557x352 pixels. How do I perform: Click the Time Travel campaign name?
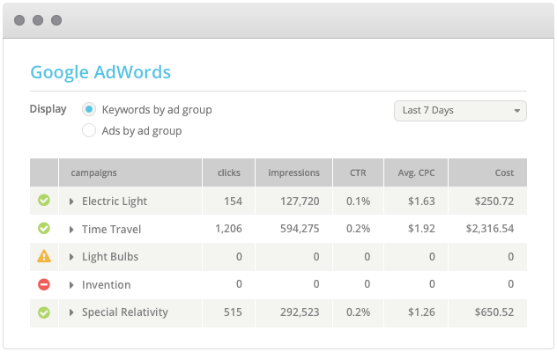tap(112, 229)
